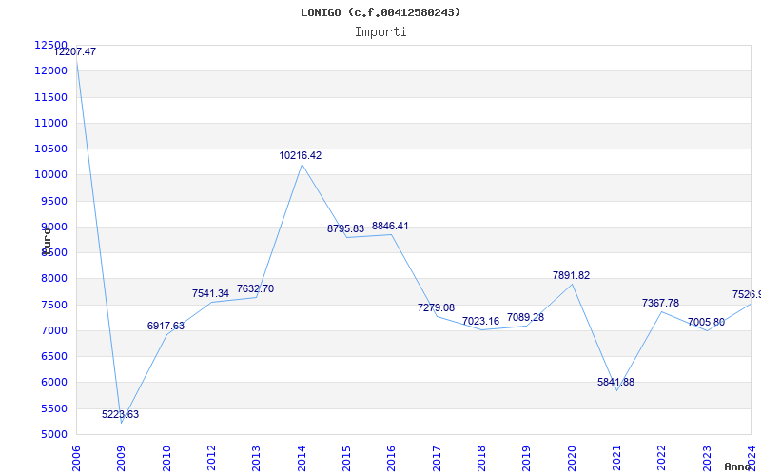Select the x-axis year 2022
Screen dimensions: 761x476
661,458
